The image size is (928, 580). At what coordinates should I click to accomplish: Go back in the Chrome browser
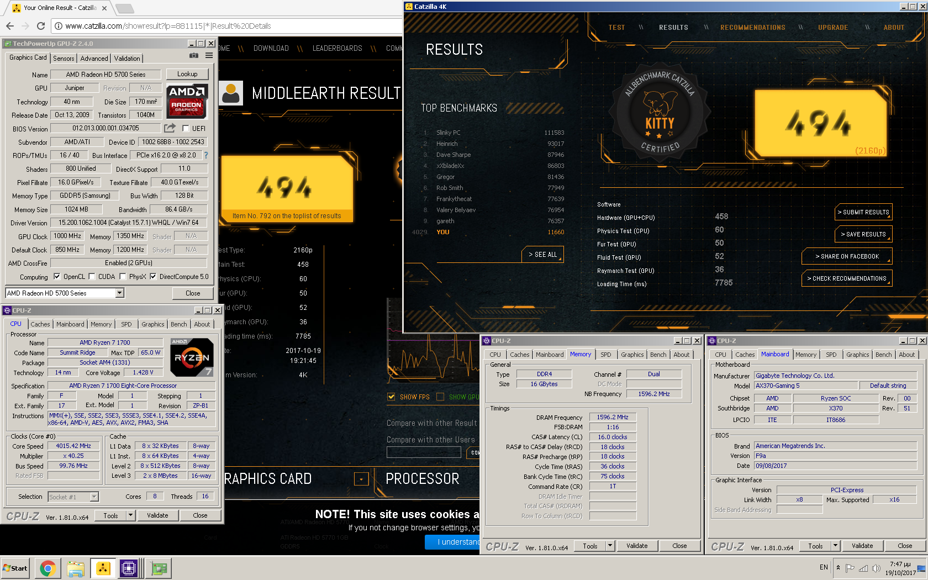coord(9,26)
